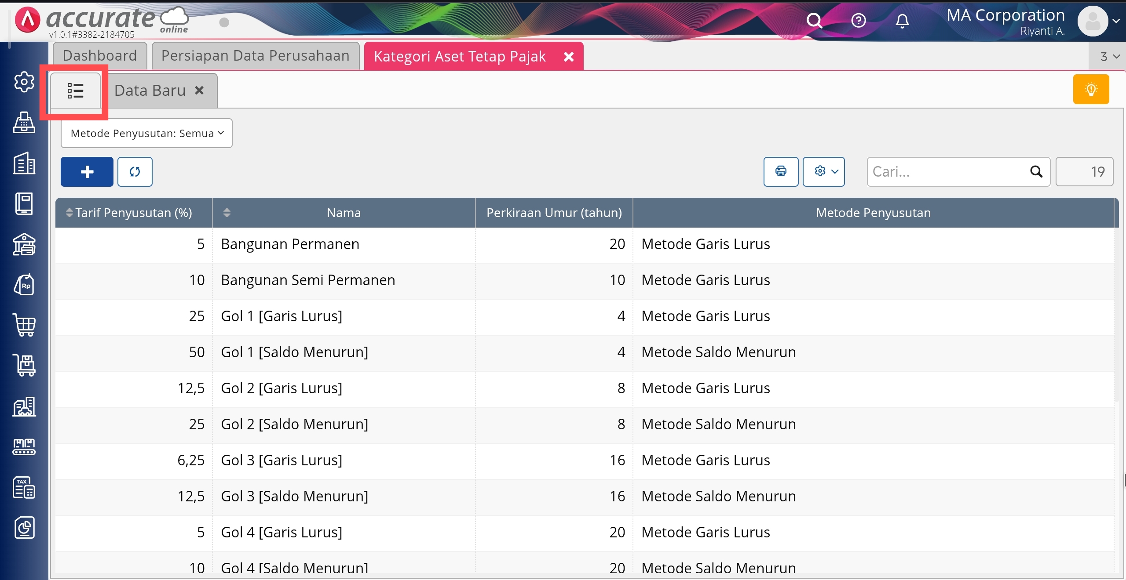The image size is (1126, 580).
Task: Switch to the Dashboard tab
Action: tap(100, 56)
